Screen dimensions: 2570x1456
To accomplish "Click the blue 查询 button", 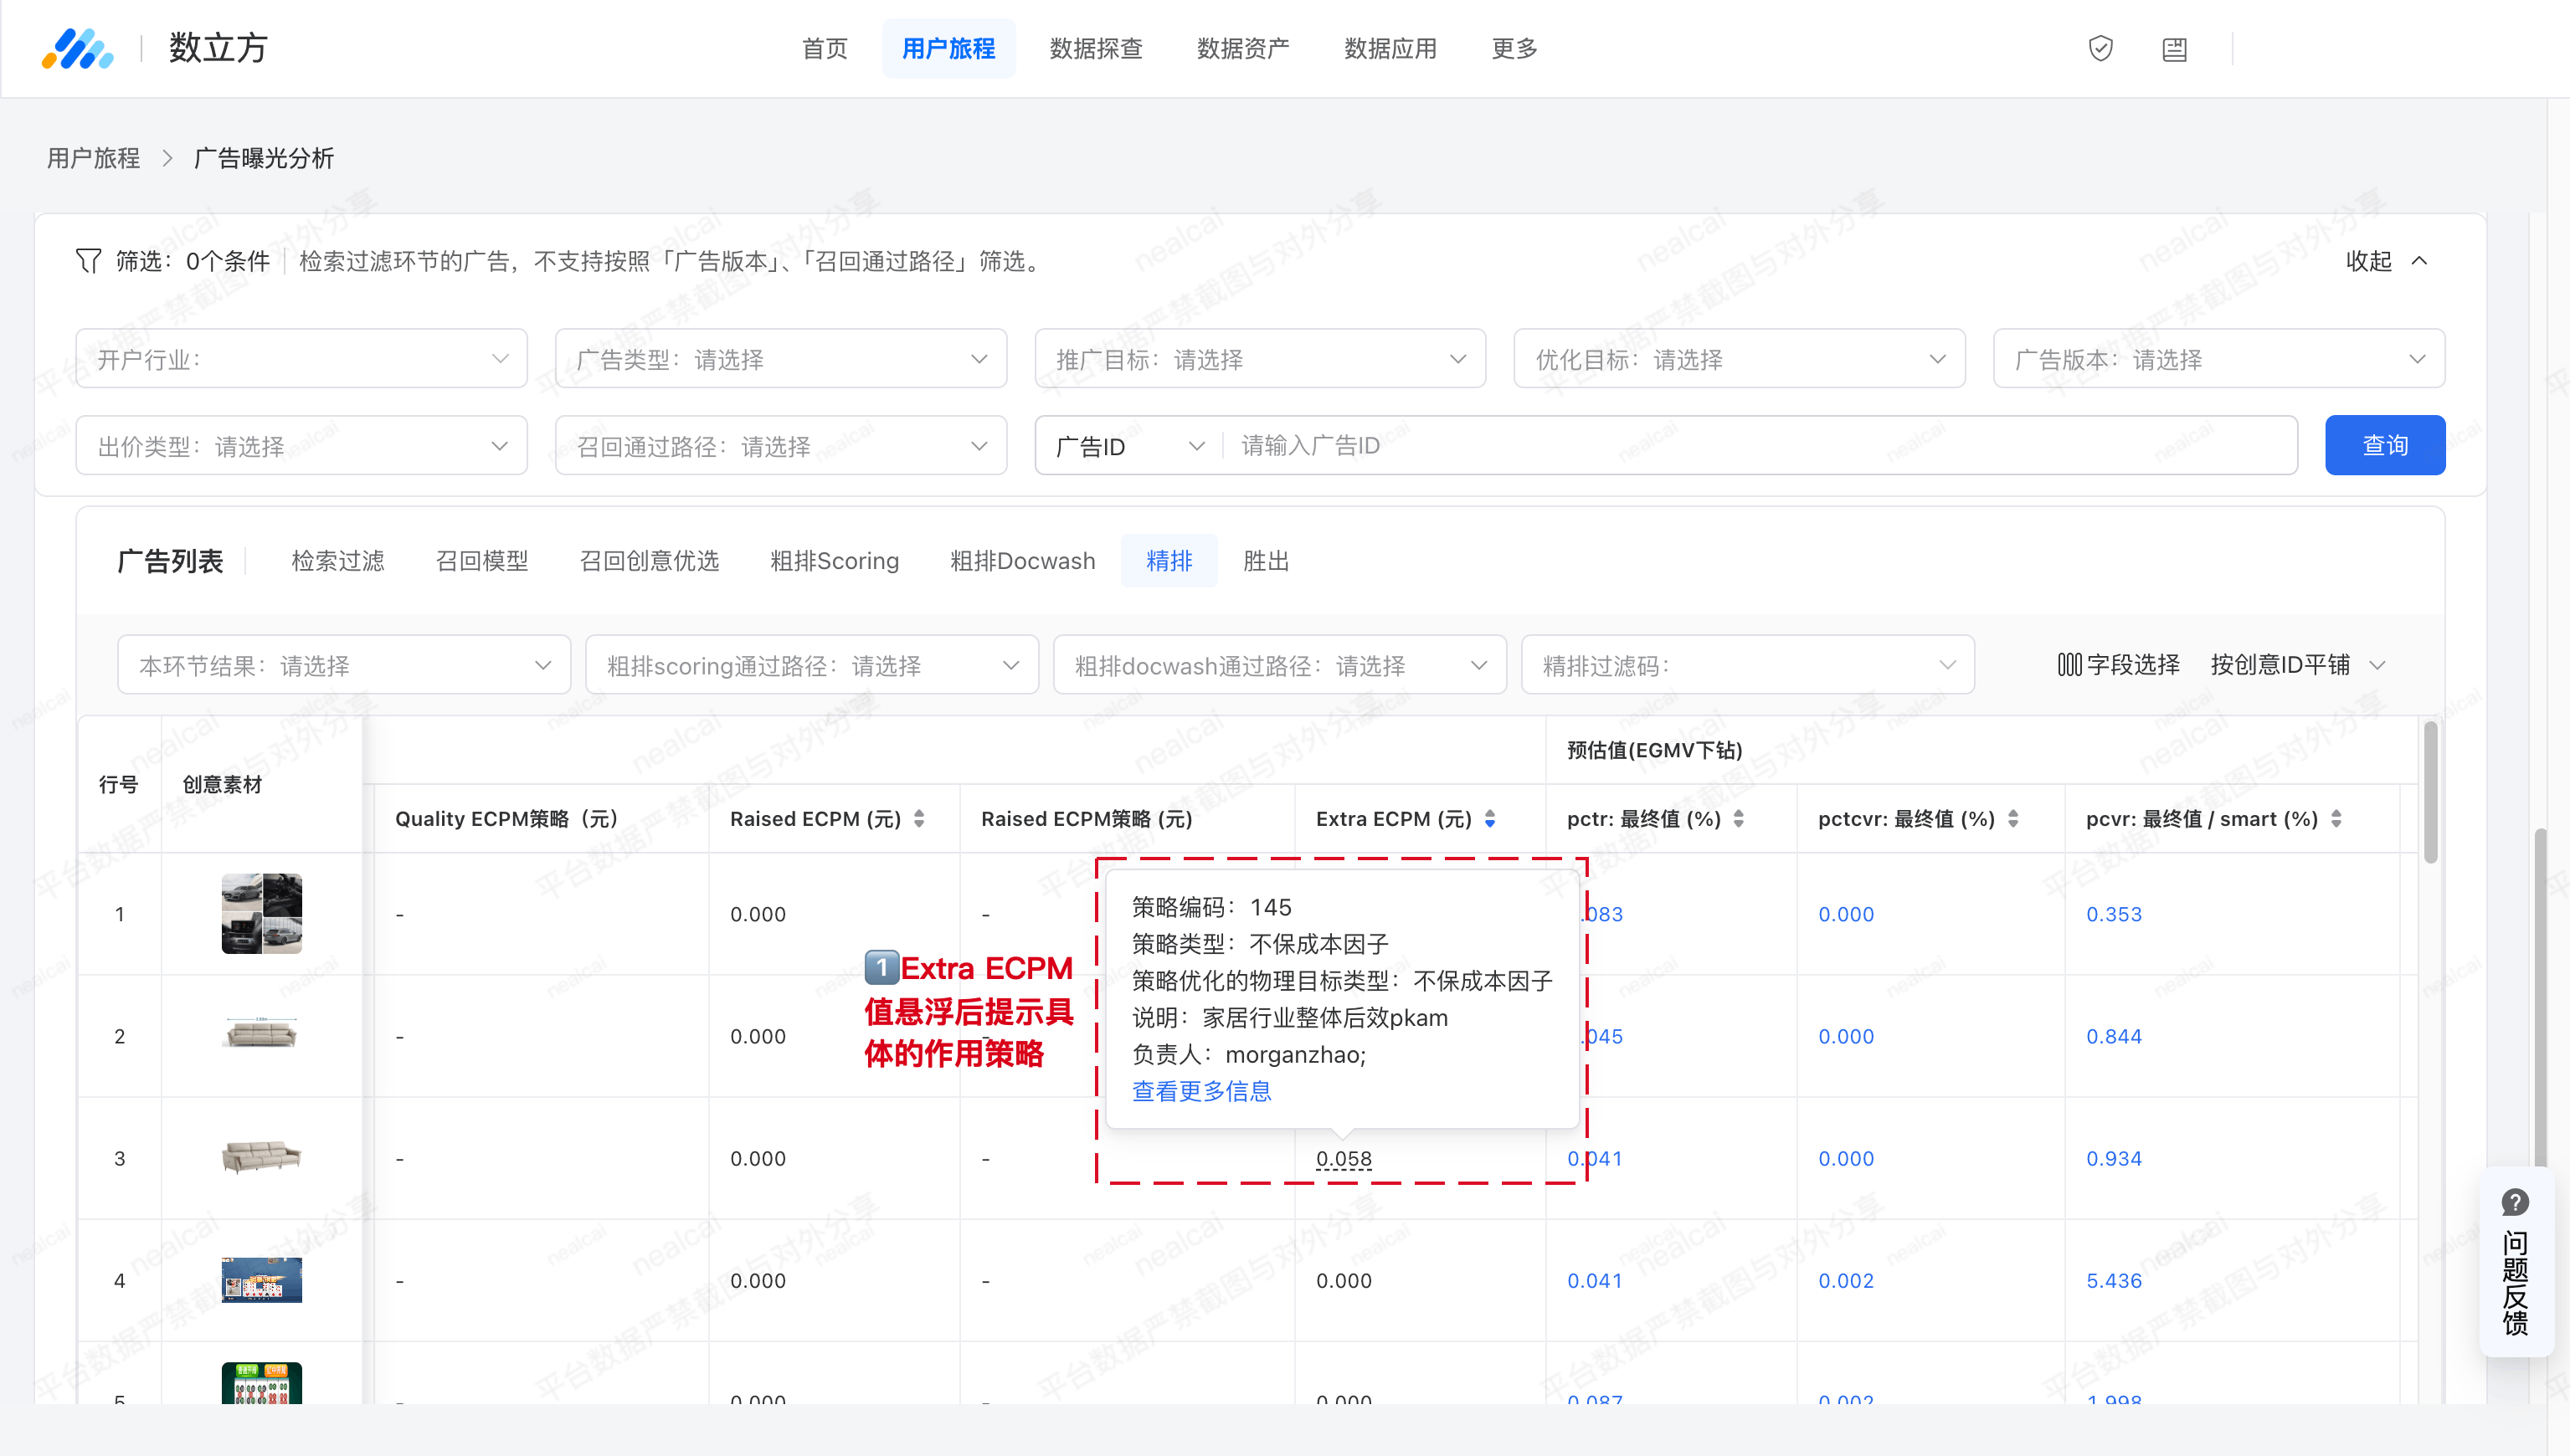I will click(x=2384, y=445).
